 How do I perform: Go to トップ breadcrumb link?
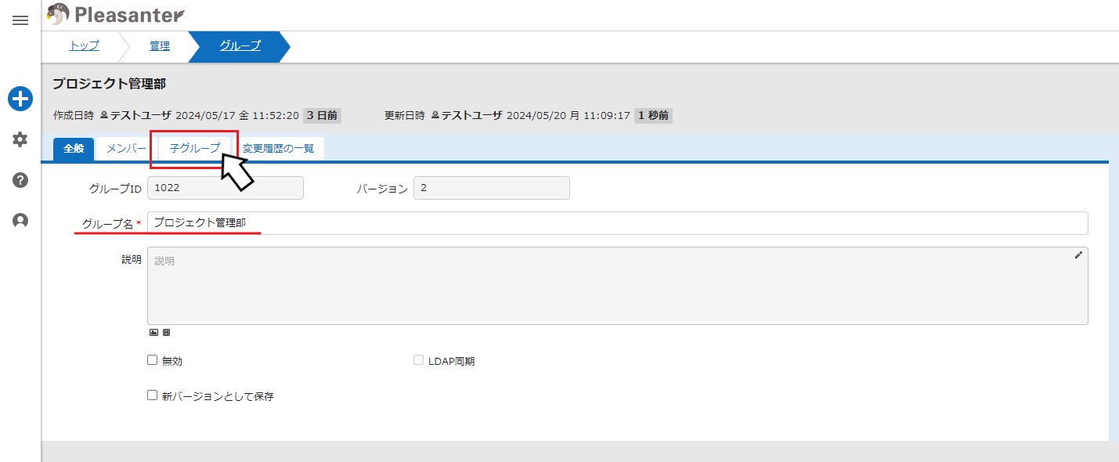click(85, 46)
